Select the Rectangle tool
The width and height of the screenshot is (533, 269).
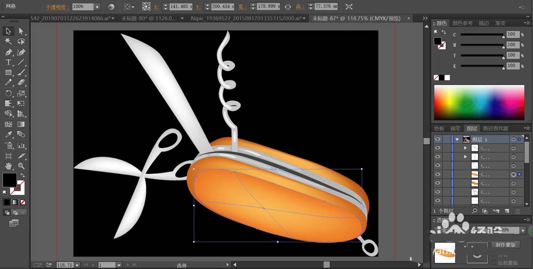pyautogui.click(x=9, y=73)
